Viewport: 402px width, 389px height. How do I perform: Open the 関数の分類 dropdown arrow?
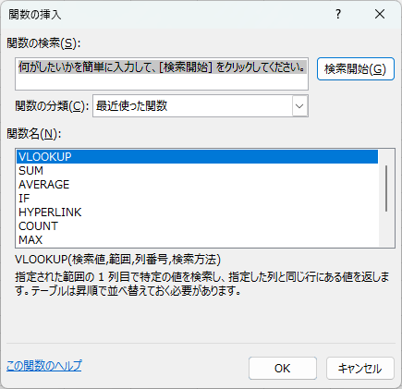tap(299, 106)
